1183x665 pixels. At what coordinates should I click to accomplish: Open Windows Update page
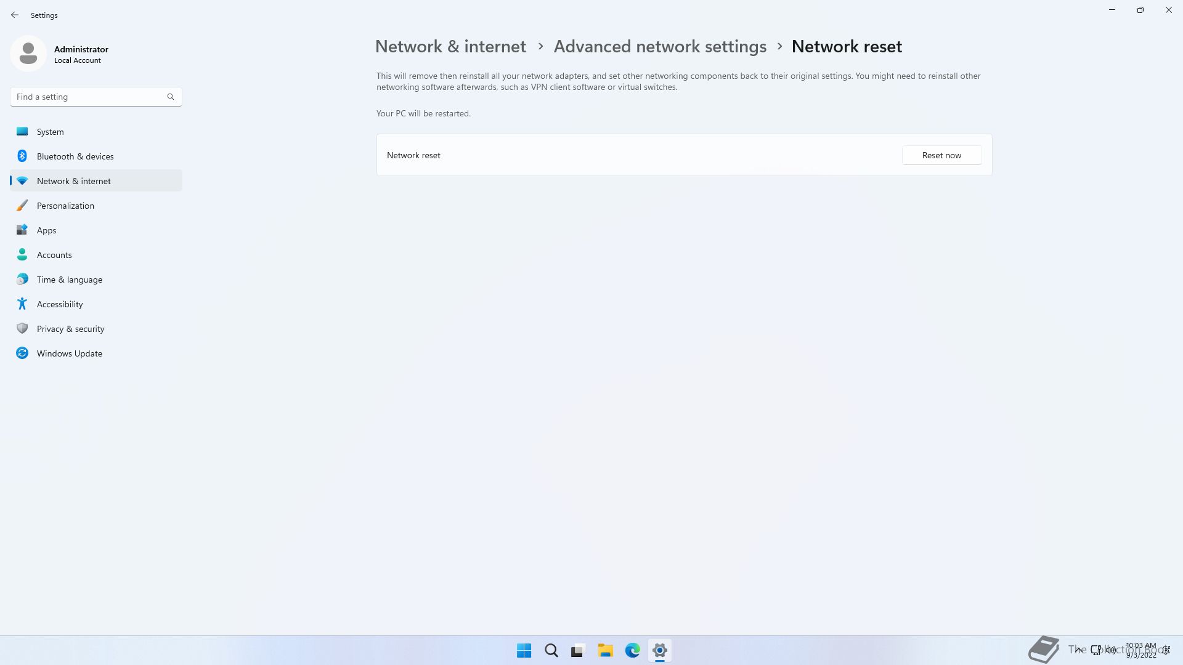click(96, 353)
